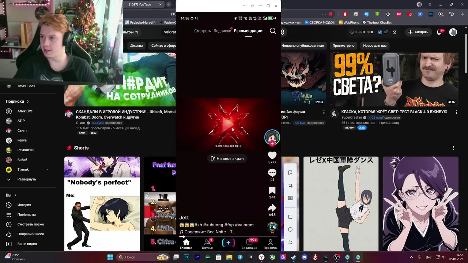Screen dimensions: 468x263
Task: Open the Профиль tab in TikTok
Action: tap(271, 244)
